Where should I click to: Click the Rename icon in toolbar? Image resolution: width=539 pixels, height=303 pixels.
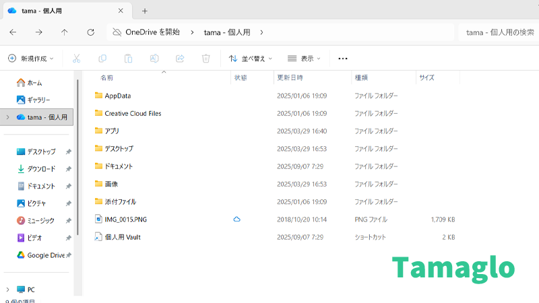coord(154,59)
